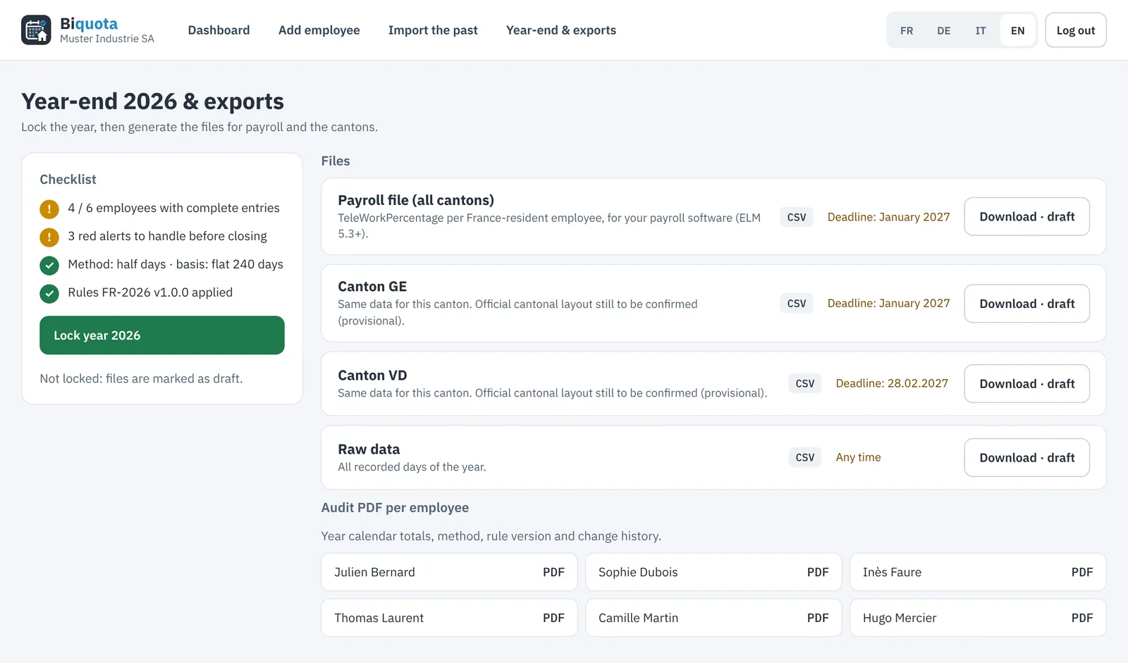Screen dimensions: 1128x663
Task: Open the Dashboard page
Action: coord(219,30)
